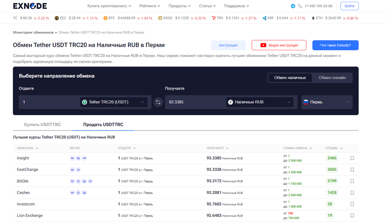Image resolution: width=388 pixels, height=222 pixels.
Task: Bookmark the Investcoin exchanger
Action: coord(352,204)
